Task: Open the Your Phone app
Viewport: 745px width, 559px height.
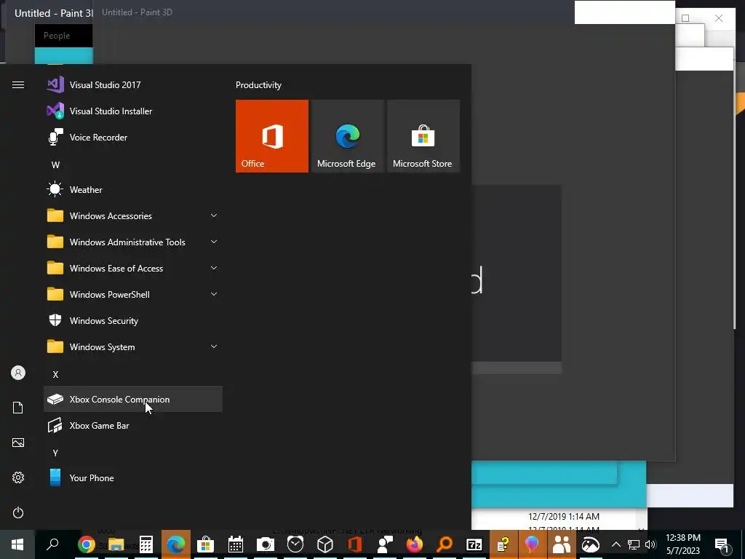Action: point(133,477)
